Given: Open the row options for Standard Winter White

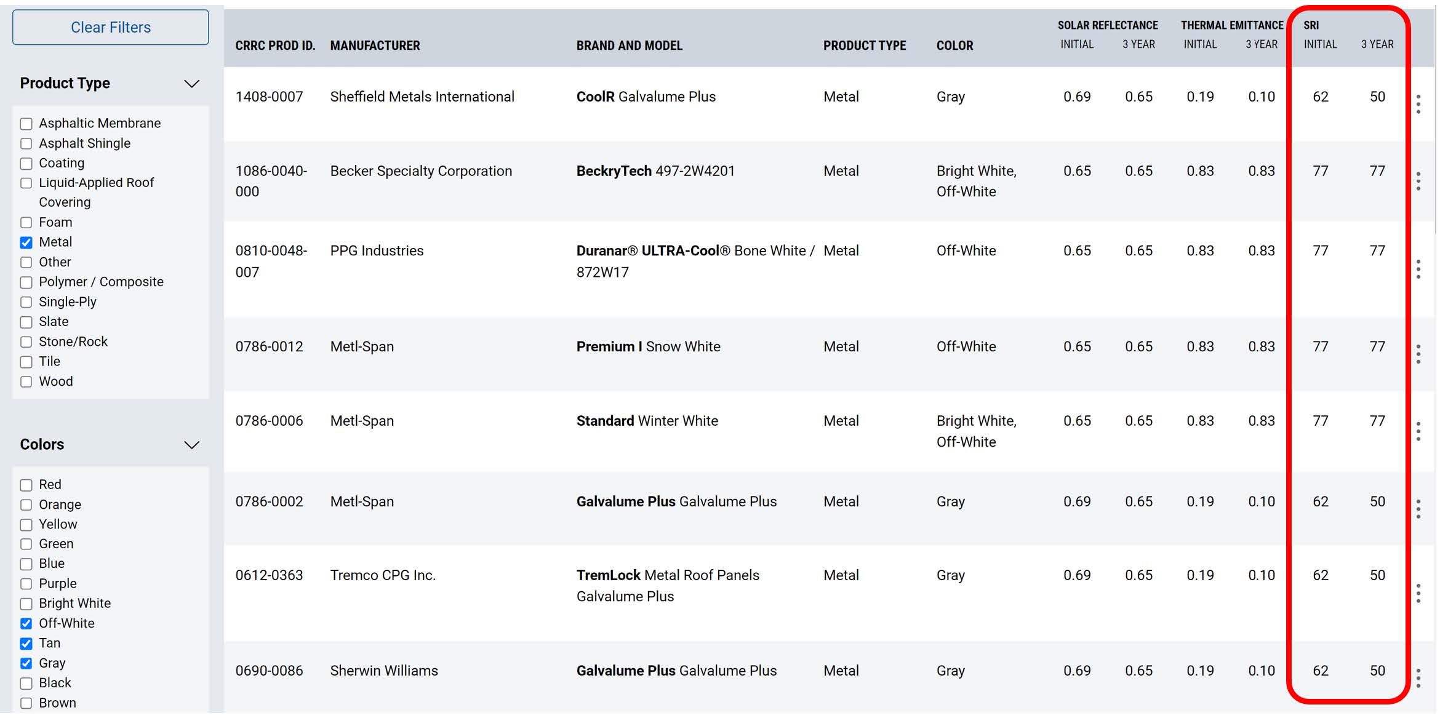Looking at the screenshot, I should click(1418, 431).
